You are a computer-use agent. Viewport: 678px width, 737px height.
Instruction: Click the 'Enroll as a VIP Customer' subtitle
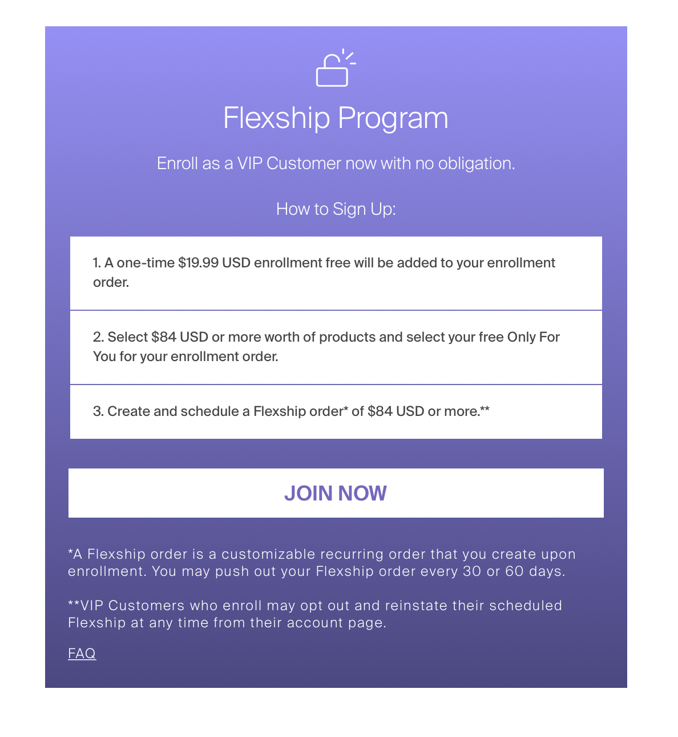pos(336,163)
